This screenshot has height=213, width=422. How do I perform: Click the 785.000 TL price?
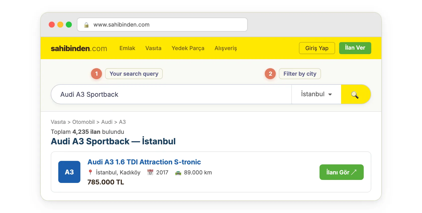(106, 182)
